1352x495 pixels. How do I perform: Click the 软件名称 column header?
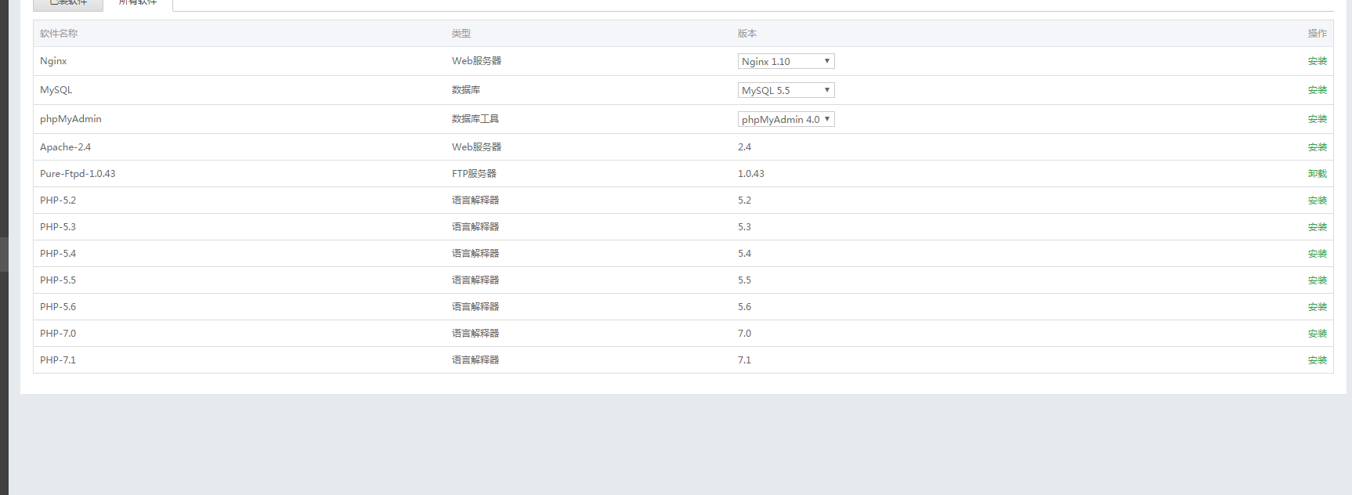tap(59, 34)
